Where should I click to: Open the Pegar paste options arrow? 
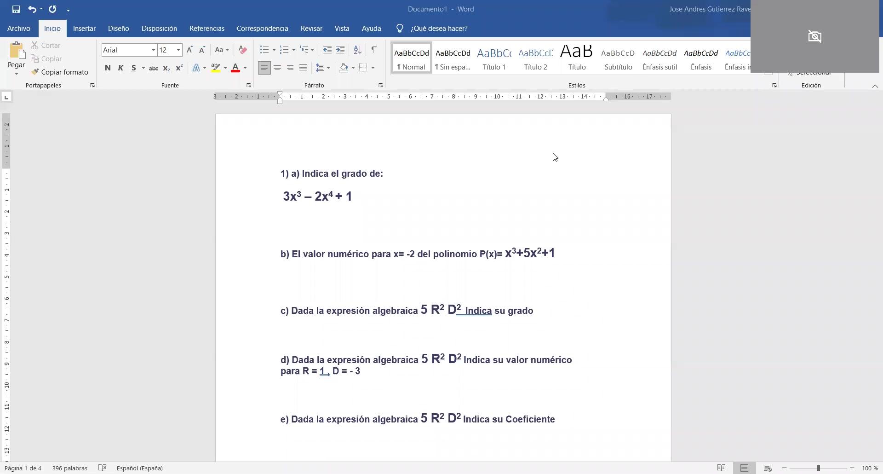pos(16,74)
